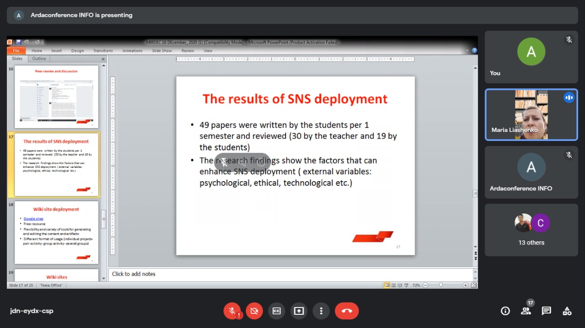Click the zoom in plus button
585x328 pixels.
(x=465, y=285)
